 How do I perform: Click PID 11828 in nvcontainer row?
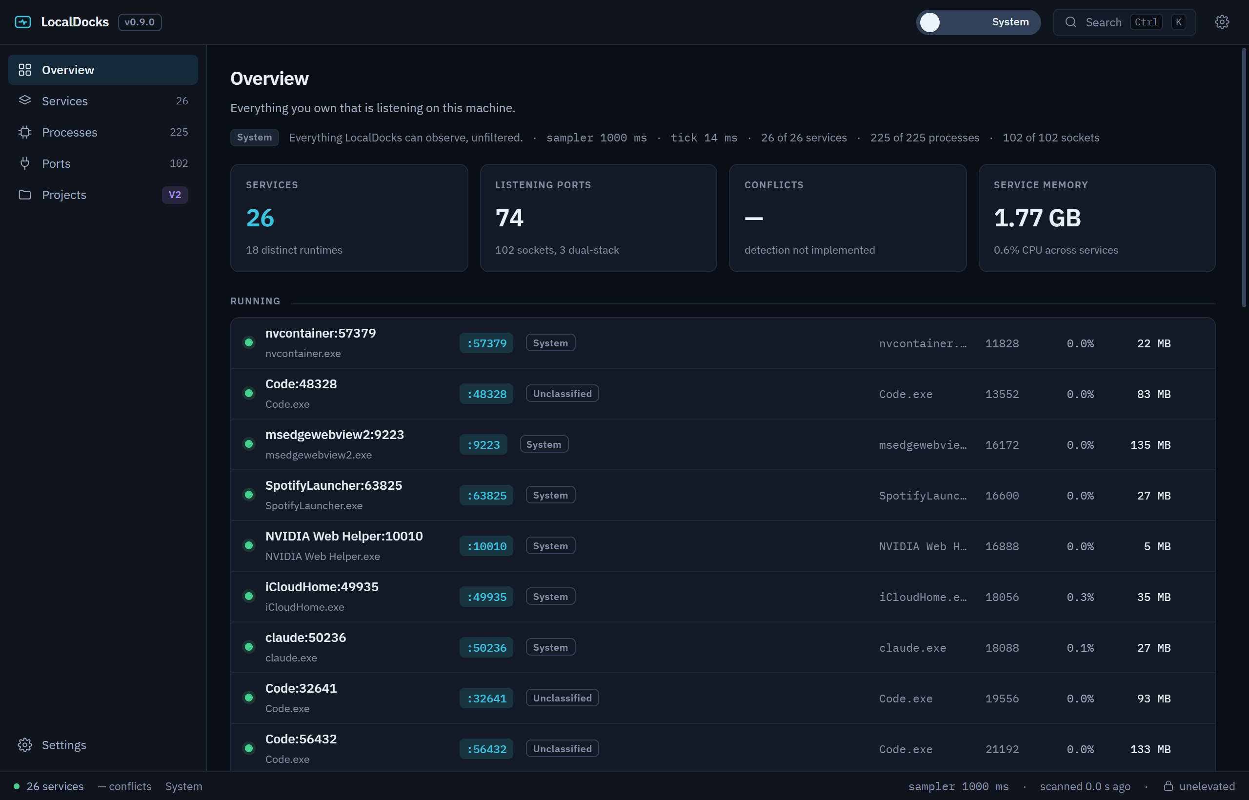click(1002, 343)
